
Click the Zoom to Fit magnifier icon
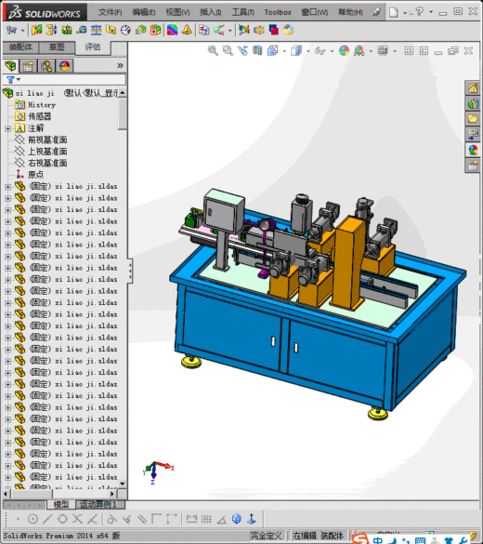point(213,50)
